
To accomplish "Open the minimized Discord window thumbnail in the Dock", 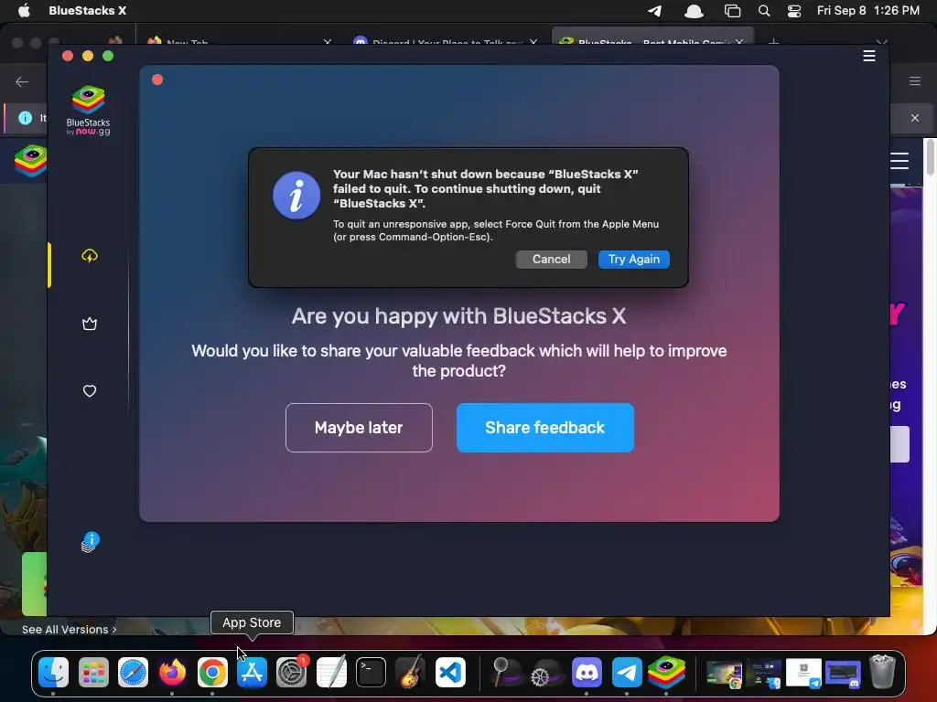I will (x=843, y=674).
